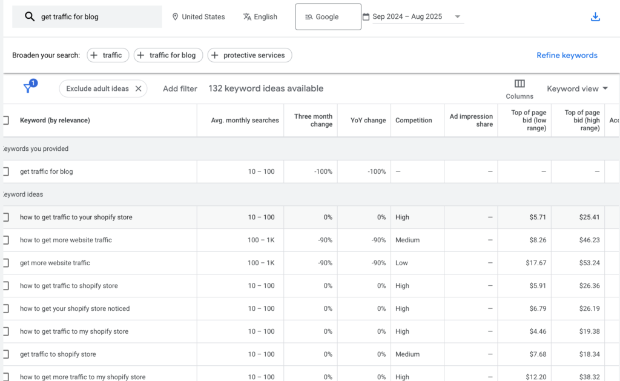Click the calendar icon for the date range
The image size is (620, 381).
point(366,16)
